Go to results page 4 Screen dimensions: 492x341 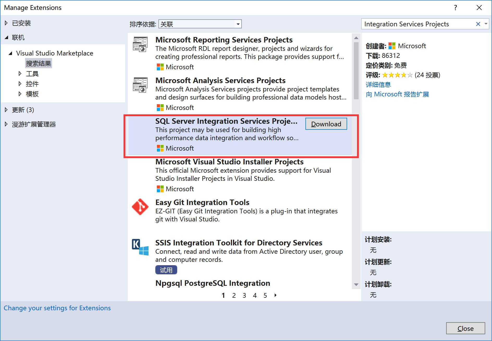click(x=255, y=295)
